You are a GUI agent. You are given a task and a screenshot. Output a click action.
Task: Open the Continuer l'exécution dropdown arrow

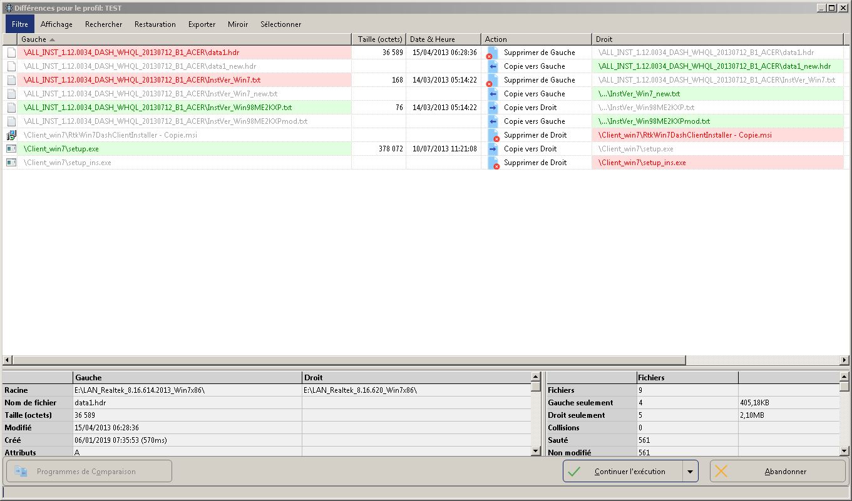[690, 472]
